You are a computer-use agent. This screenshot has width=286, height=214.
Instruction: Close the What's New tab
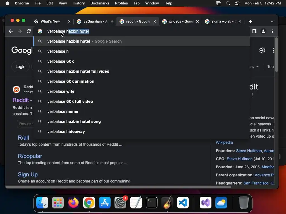point(69,21)
